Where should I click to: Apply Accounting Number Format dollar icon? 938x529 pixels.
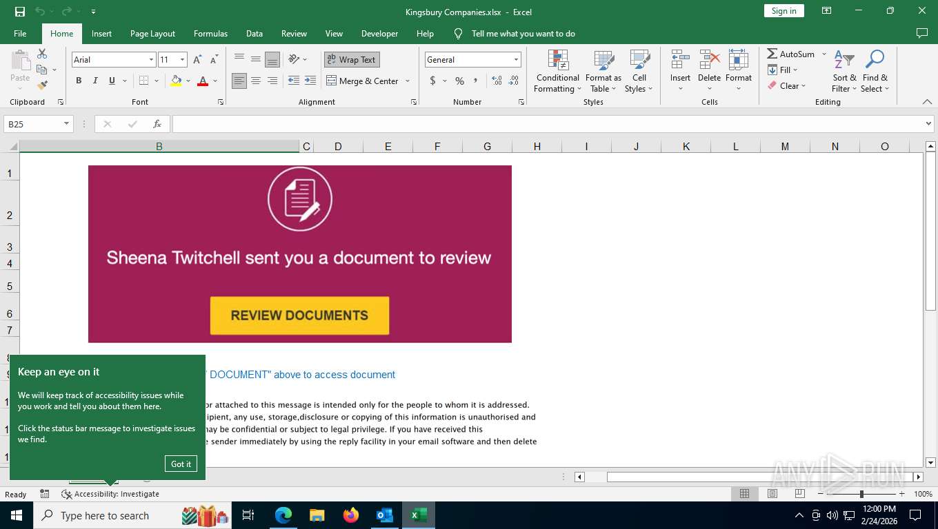(432, 81)
